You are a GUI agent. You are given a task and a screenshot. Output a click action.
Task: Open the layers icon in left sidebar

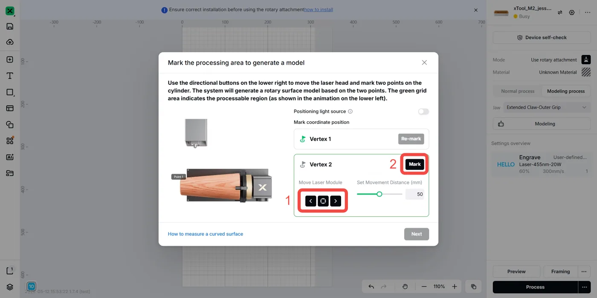coord(10,287)
